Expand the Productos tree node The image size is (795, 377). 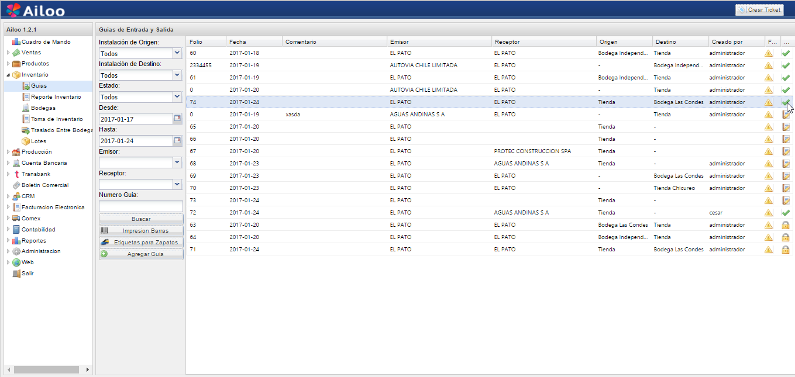point(8,64)
